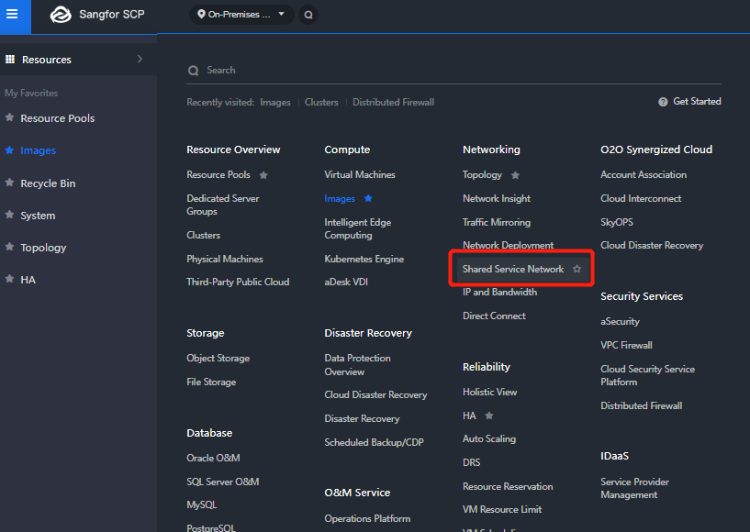Open Cloud Interconnect

click(x=641, y=198)
